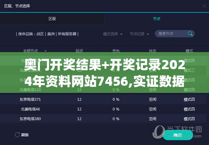Sort by the 状态 column header

(153, 51)
